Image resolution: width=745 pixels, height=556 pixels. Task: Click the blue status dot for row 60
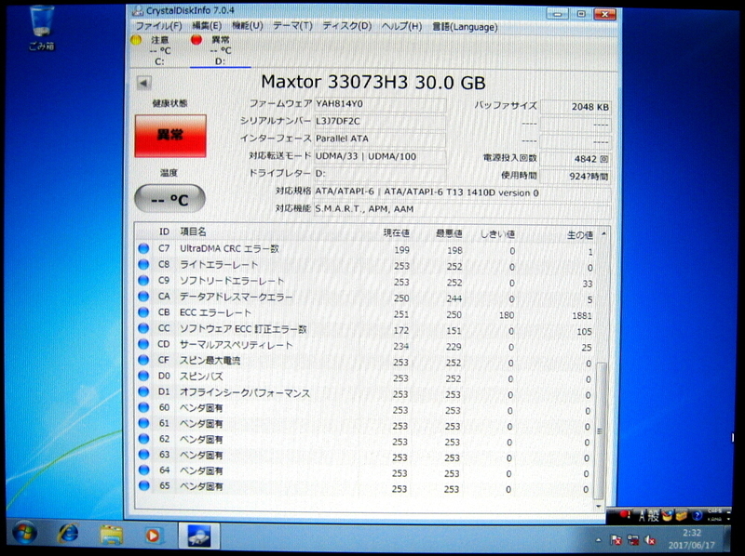point(143,407)
